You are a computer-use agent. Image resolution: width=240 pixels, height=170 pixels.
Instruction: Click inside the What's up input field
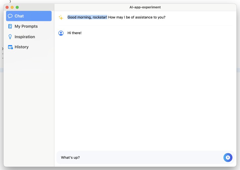click(126, 157)
